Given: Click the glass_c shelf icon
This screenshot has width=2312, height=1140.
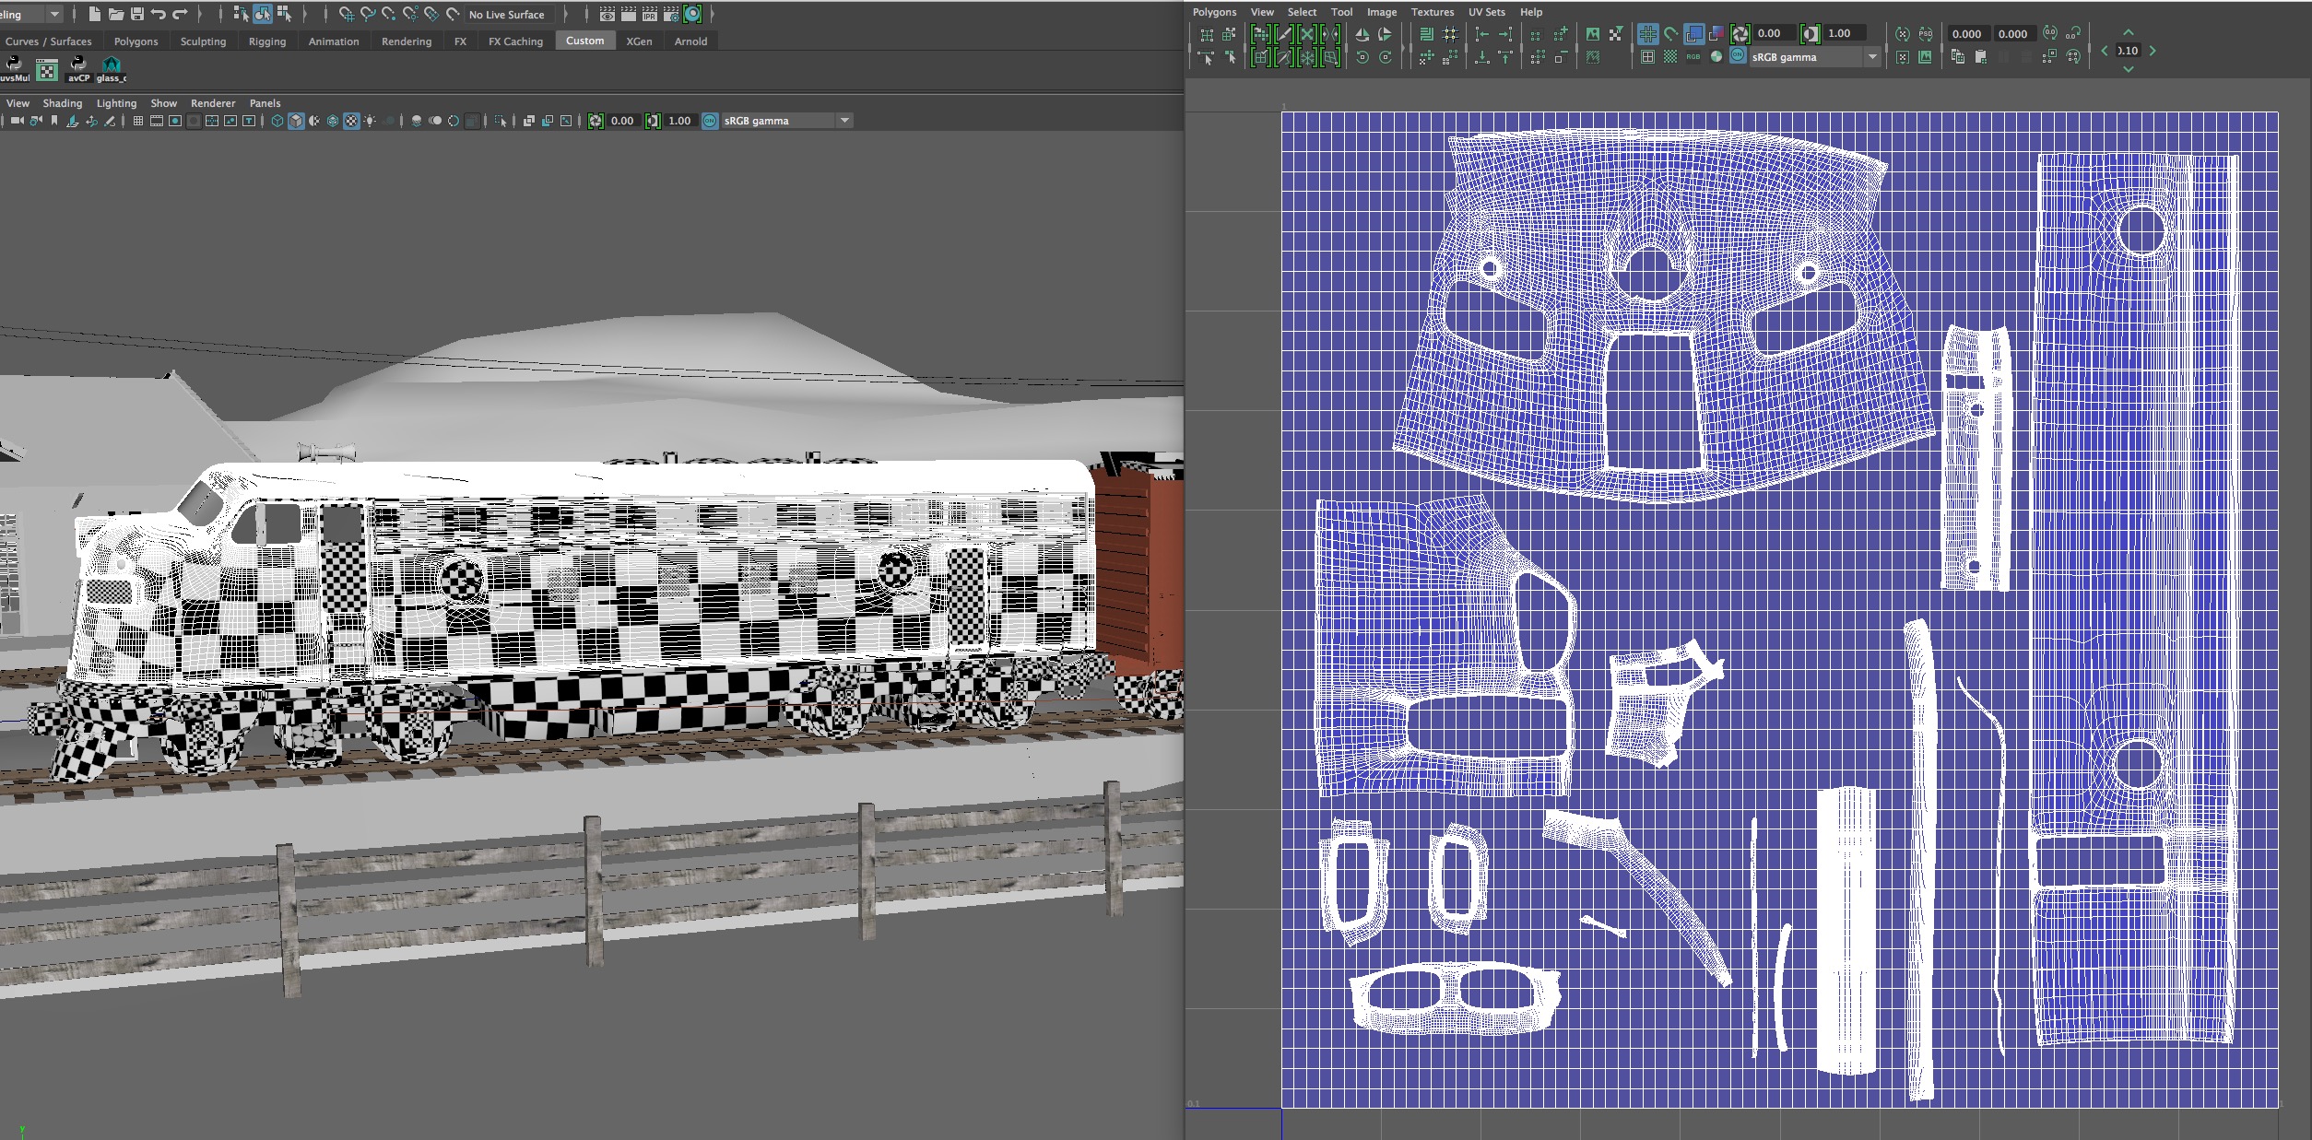Looking at the screenshot, I should pyautogui.click(x=112, y=66).
